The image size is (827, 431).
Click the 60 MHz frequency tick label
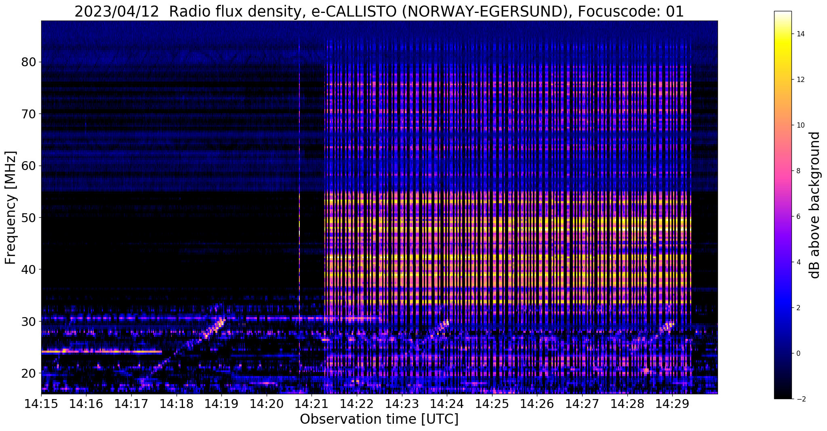(29, 166)
